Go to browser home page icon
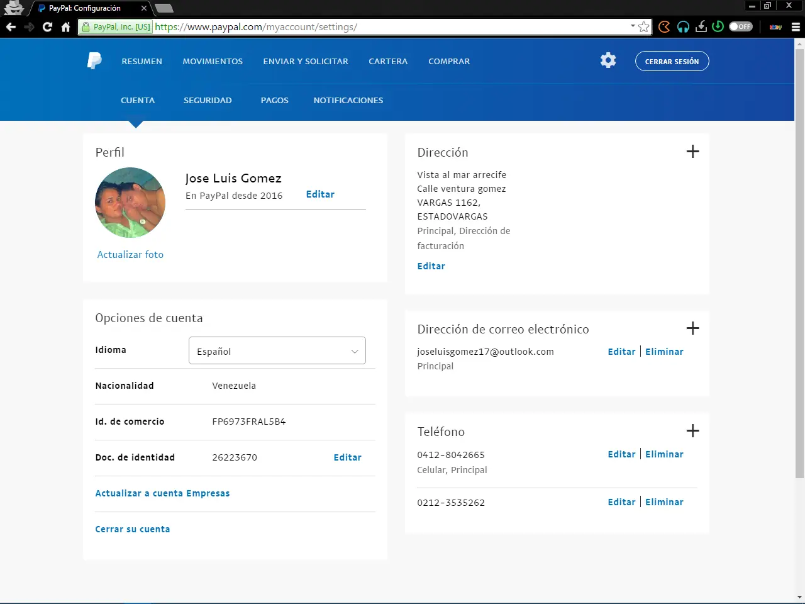Screen dimensions: 805x604 pos(65,27)
